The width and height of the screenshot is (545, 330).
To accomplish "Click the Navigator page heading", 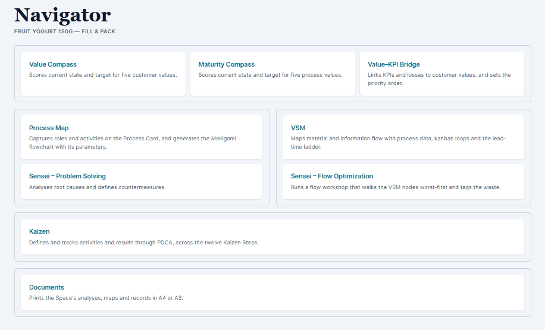I will (x=62, y=15).
